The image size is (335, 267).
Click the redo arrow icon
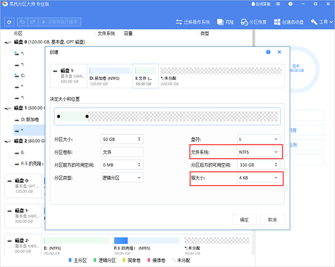pyautogui.click(x=33, y=22)
